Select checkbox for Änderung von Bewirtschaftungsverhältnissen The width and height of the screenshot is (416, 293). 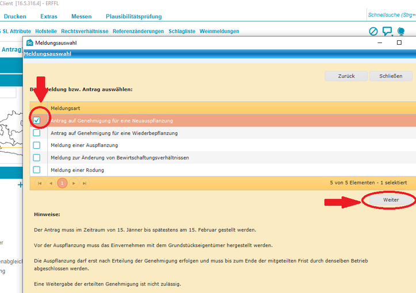point(37,157)
